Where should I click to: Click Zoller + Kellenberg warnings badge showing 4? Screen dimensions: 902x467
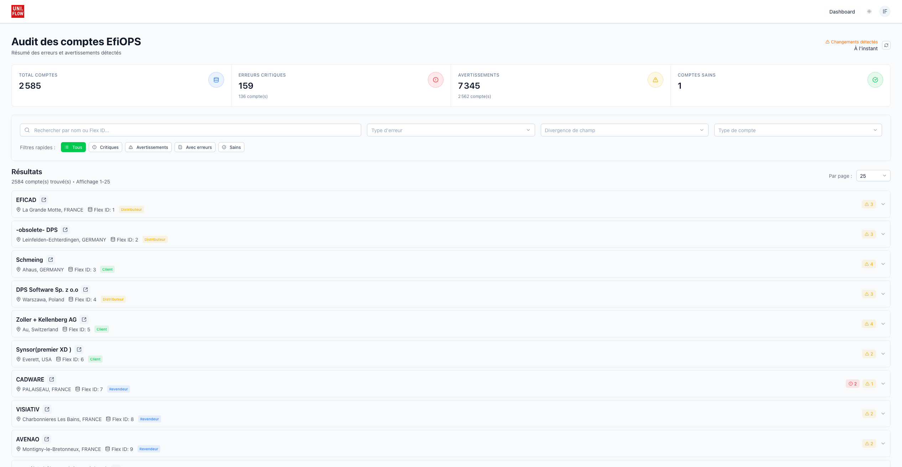(x=869, y=324)
